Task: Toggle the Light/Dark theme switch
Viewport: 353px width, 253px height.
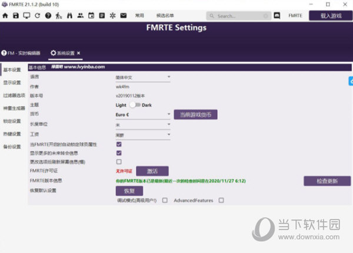Action: click(x=135, y=105)
